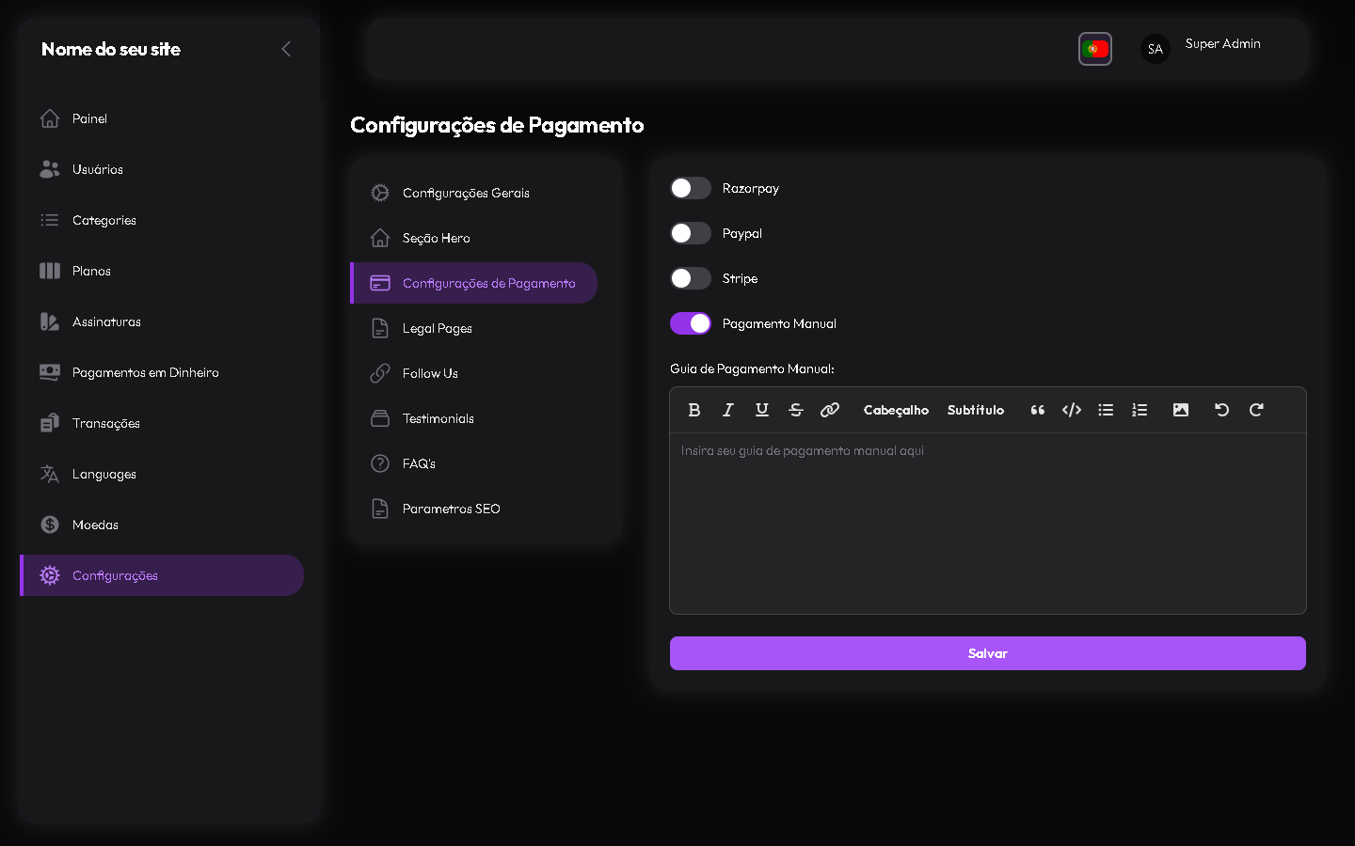Insert a blockquote in the editor
This screenshot has height=846, width=1355.
tap(1038, 410)
